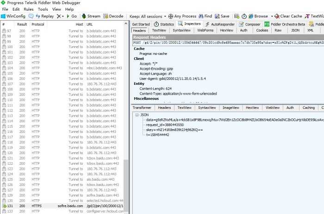The height and width of the screenshot is (214, 324).
Task: Open the AutoResponder tab
Action: [x=220, y=24]
